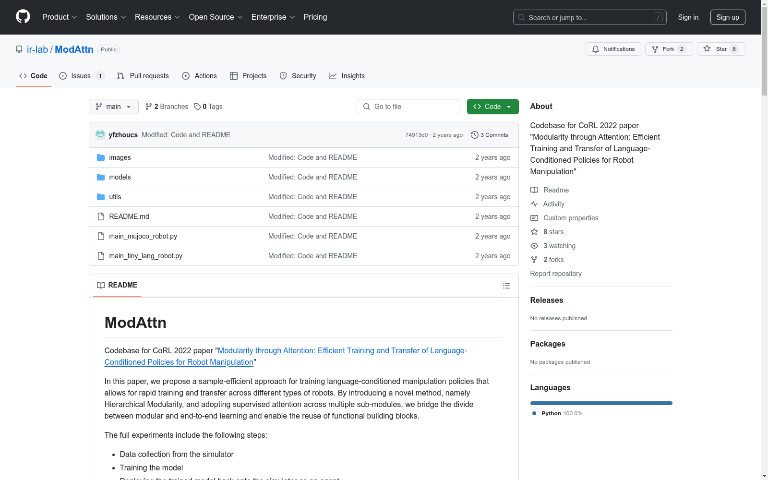The image size is (768, 480).
Task: Open the Insights tab
Action: [347, 76]
